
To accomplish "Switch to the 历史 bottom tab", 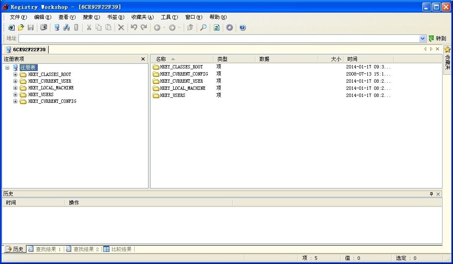I will [15, 249].
